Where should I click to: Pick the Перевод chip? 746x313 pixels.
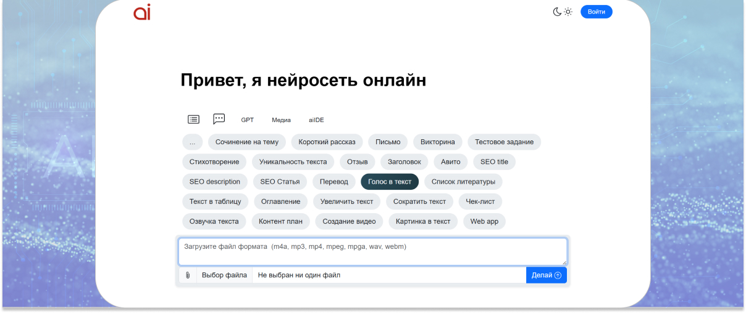pos(334,182)
